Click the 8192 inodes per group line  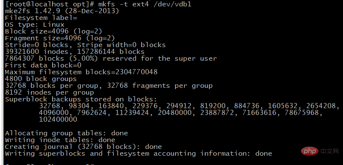coord(50,92)
